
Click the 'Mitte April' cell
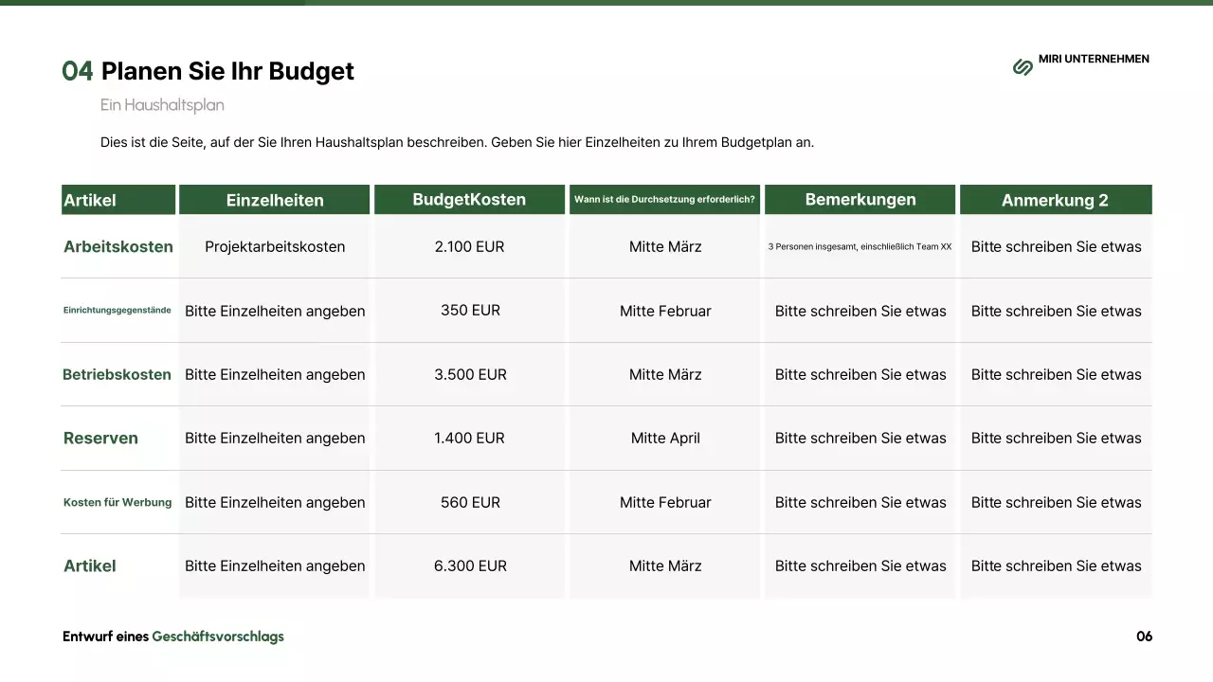665,438
